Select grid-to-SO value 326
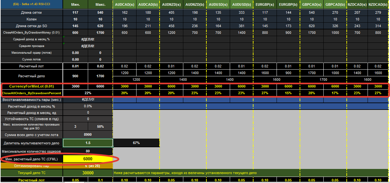 [x=335, y=26]
